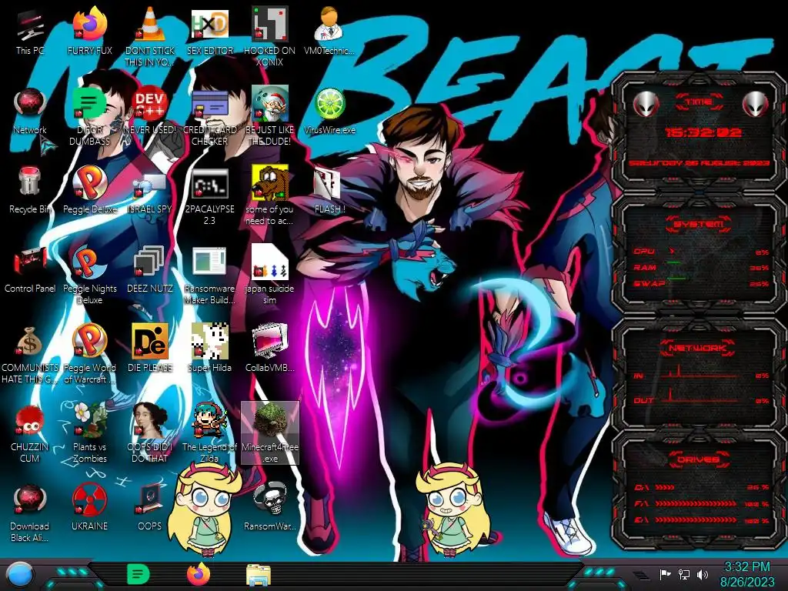Click the RAM usage row in widget
The width and height of the screenshot is (788, 591).
[x=701, y=267]
